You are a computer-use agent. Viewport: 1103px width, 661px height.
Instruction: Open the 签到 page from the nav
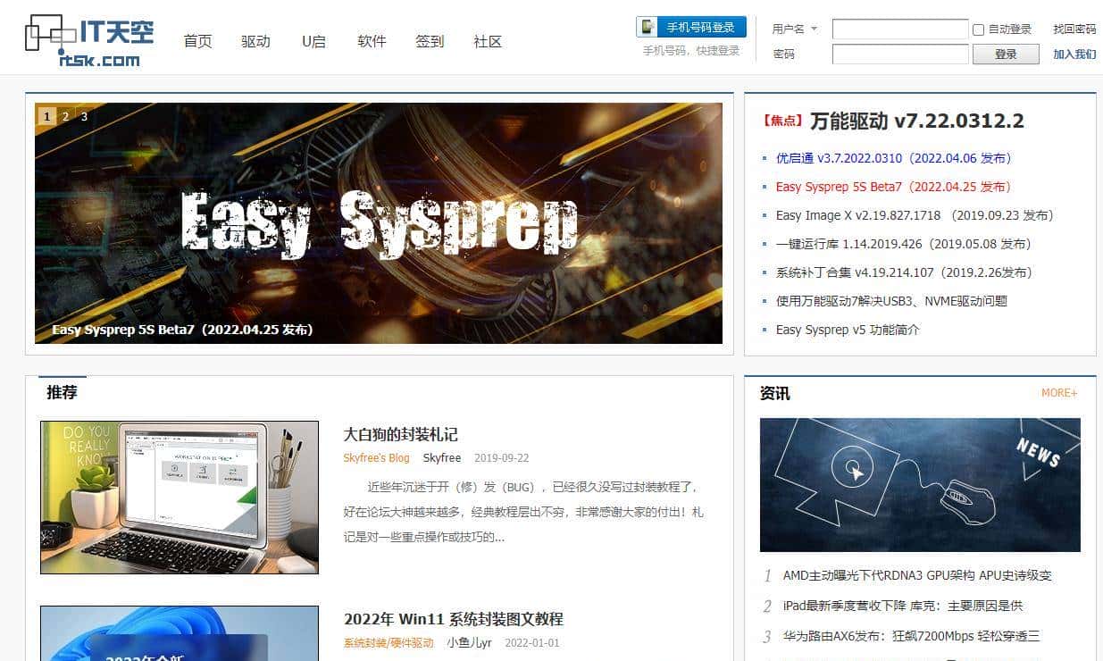point(430,41)
